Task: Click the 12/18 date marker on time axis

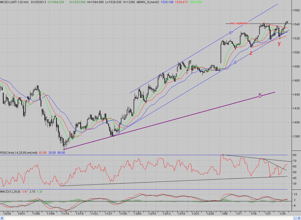Action: coord(181,214)
